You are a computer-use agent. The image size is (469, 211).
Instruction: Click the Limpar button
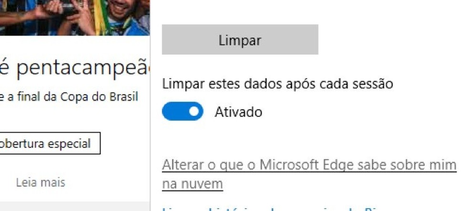click(x=240, y=40)
